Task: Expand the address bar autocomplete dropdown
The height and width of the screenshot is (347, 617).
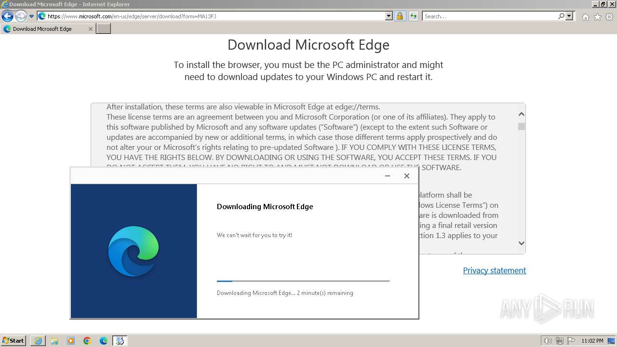Action: [389, 16]
